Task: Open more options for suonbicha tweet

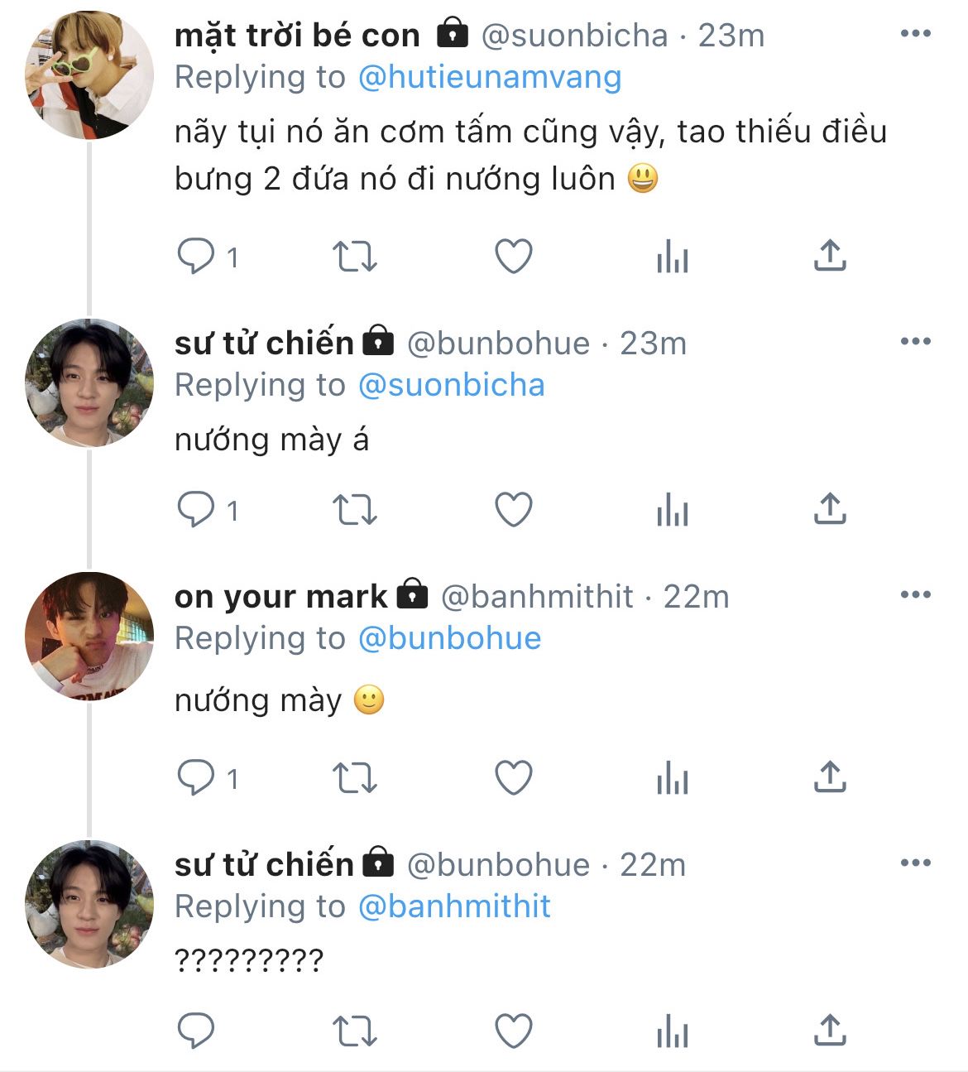Action: [915, 34]
